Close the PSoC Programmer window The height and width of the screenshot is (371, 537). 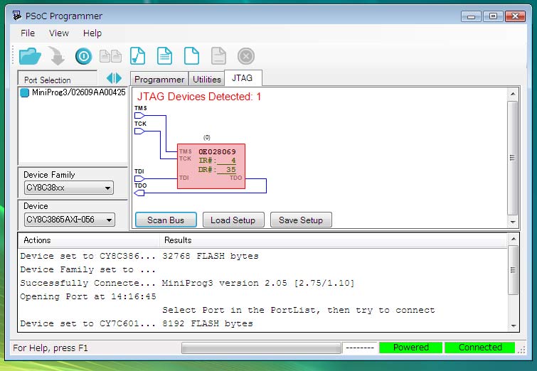pos(515,16)
